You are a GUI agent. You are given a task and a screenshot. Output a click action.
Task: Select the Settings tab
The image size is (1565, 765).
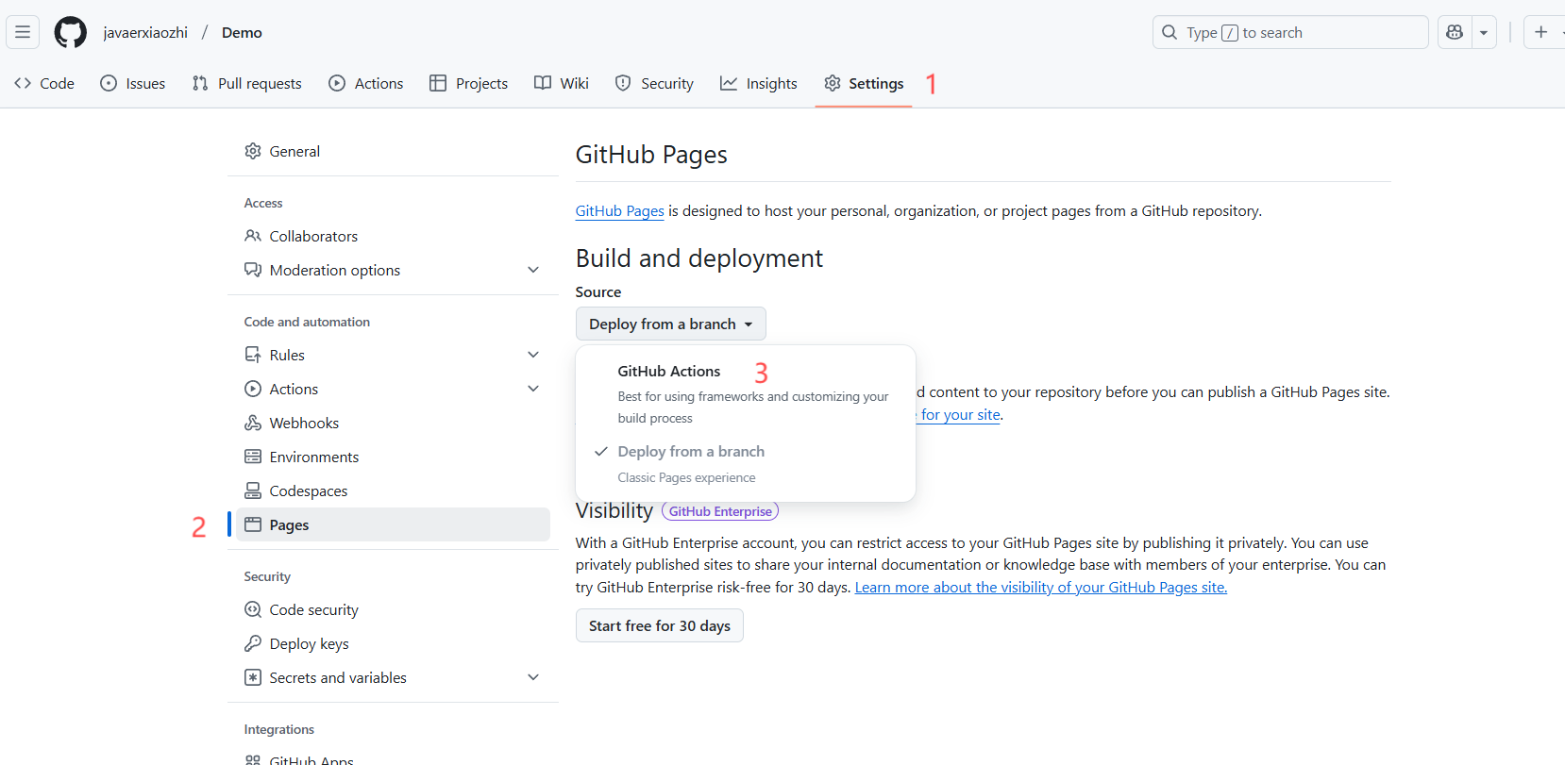[864, 83]
